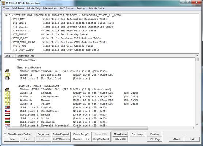The image size is (203, 146).
Task: Click the horizontal scrollbar thumb in description pane
Action: [x=78, y=128]
